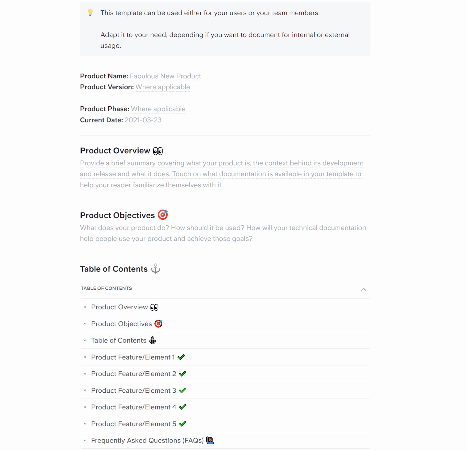The height and width of the screenshot is (451, 467).
Task: Click the green checkmark next to Feature/Element 5
Action: pyautogui.click(x=183, y=424)
